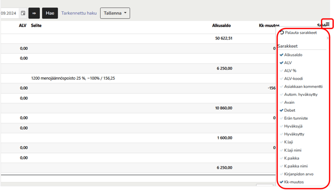The width and height of the screenshot is (334, 190).
Task: Click the Palauta sarakkeet reset icon
Action: pos(282,32)
